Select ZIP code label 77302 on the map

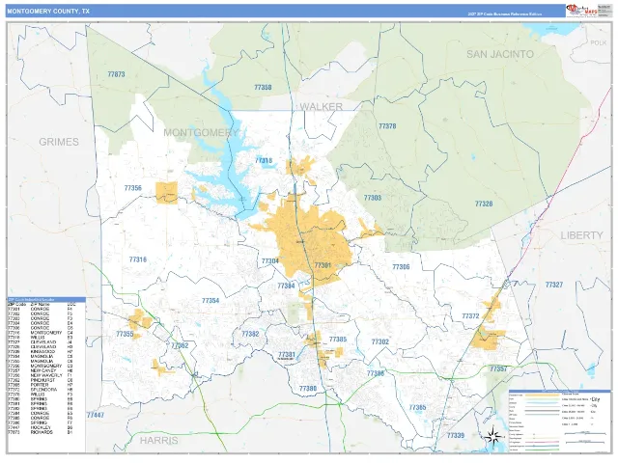379,341
